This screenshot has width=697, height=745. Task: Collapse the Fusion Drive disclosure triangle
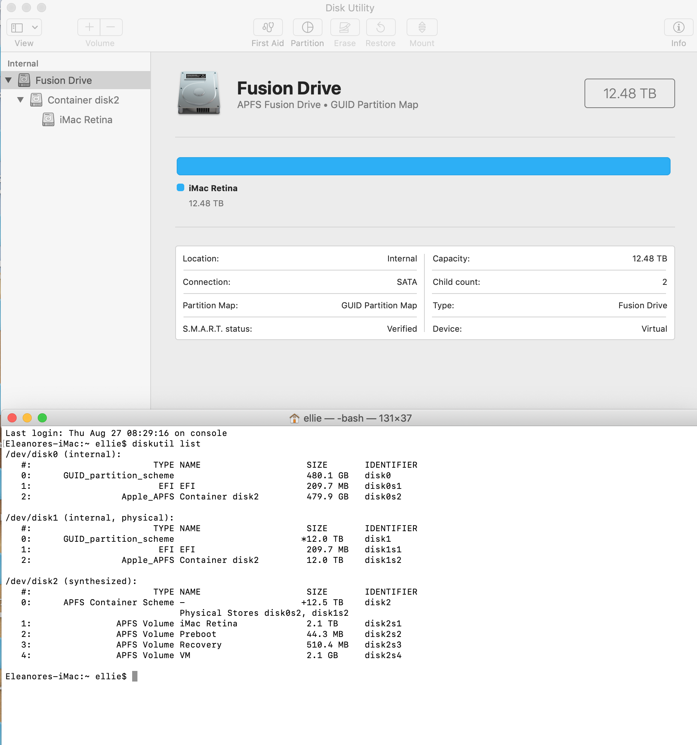(x=8, y=80)
